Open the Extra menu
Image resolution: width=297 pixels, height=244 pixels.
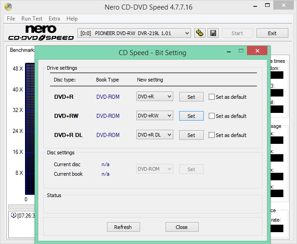tap(54, 19)
